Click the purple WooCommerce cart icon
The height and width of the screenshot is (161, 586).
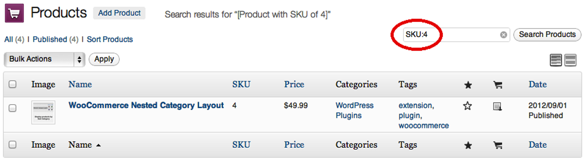click(14, 13)
